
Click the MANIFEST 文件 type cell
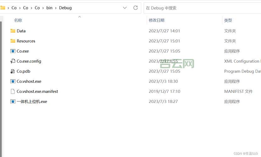pyautogui.click(x=238, y=91)
